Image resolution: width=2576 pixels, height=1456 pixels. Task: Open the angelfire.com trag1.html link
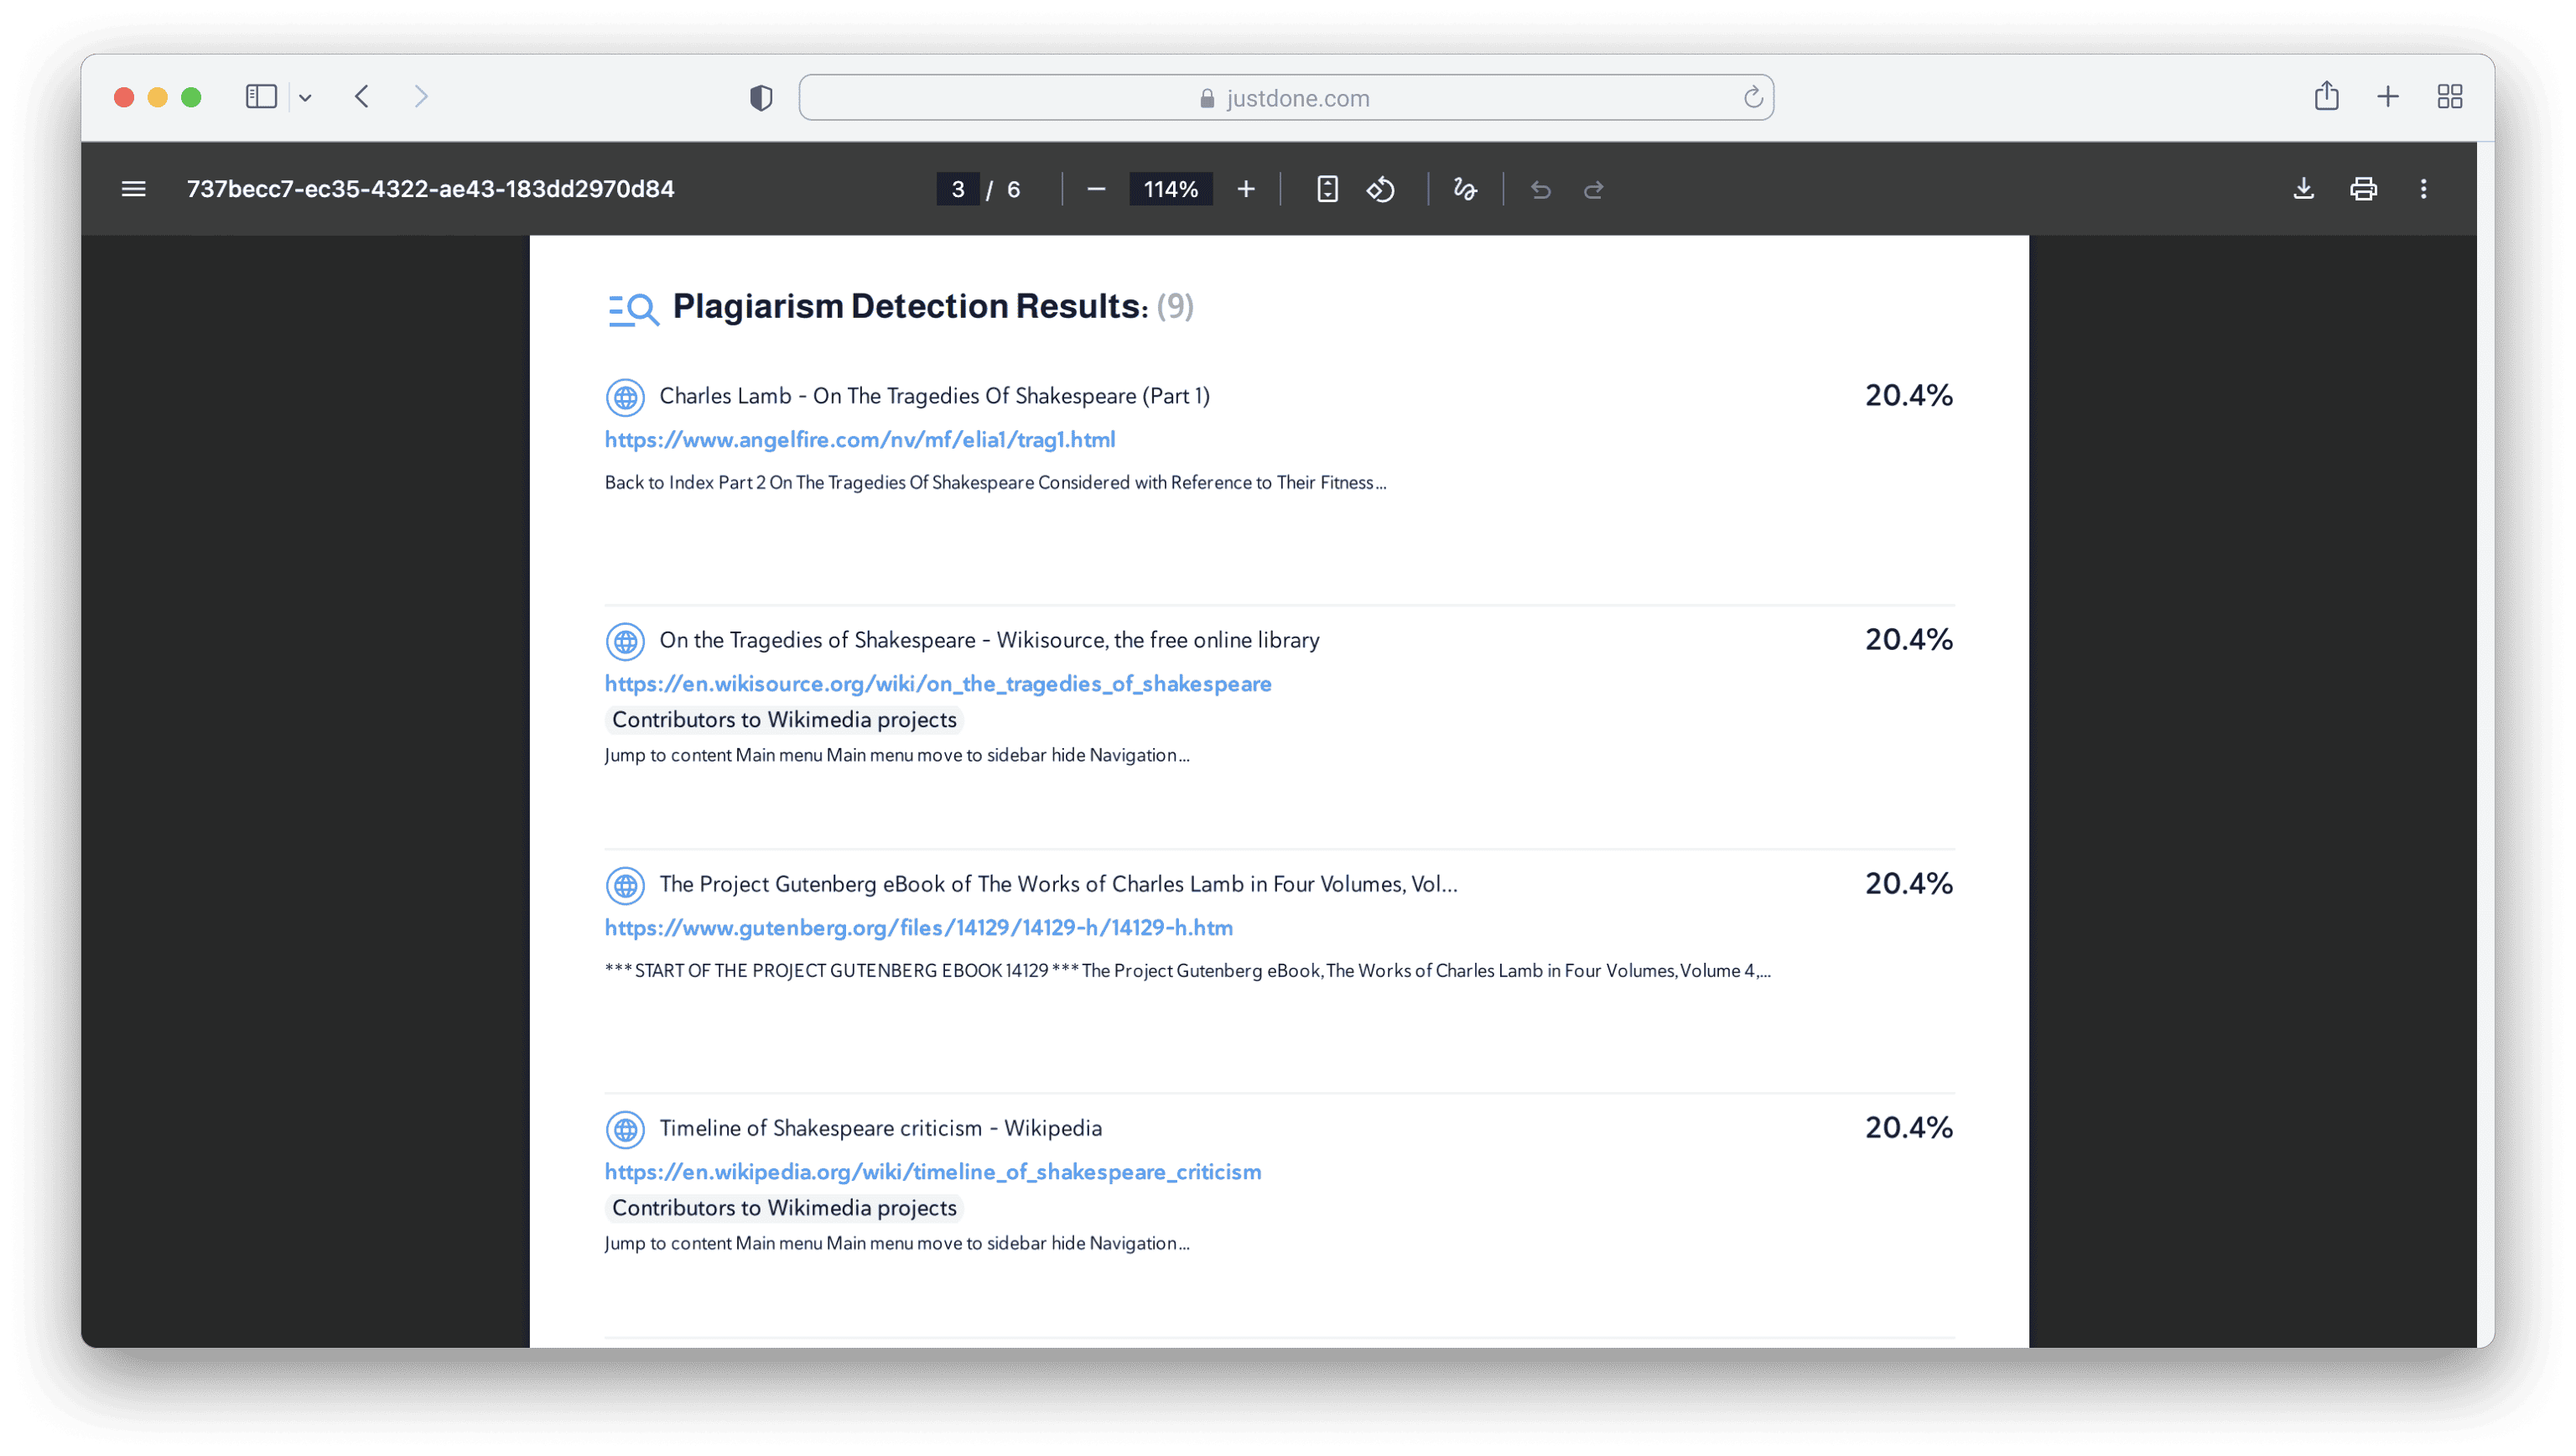[x=860, y=440]
